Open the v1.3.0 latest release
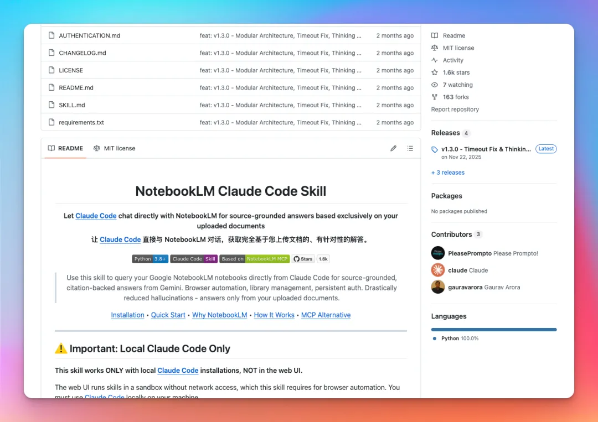This screenshot has height=422, width=598. tap(486, 149)
